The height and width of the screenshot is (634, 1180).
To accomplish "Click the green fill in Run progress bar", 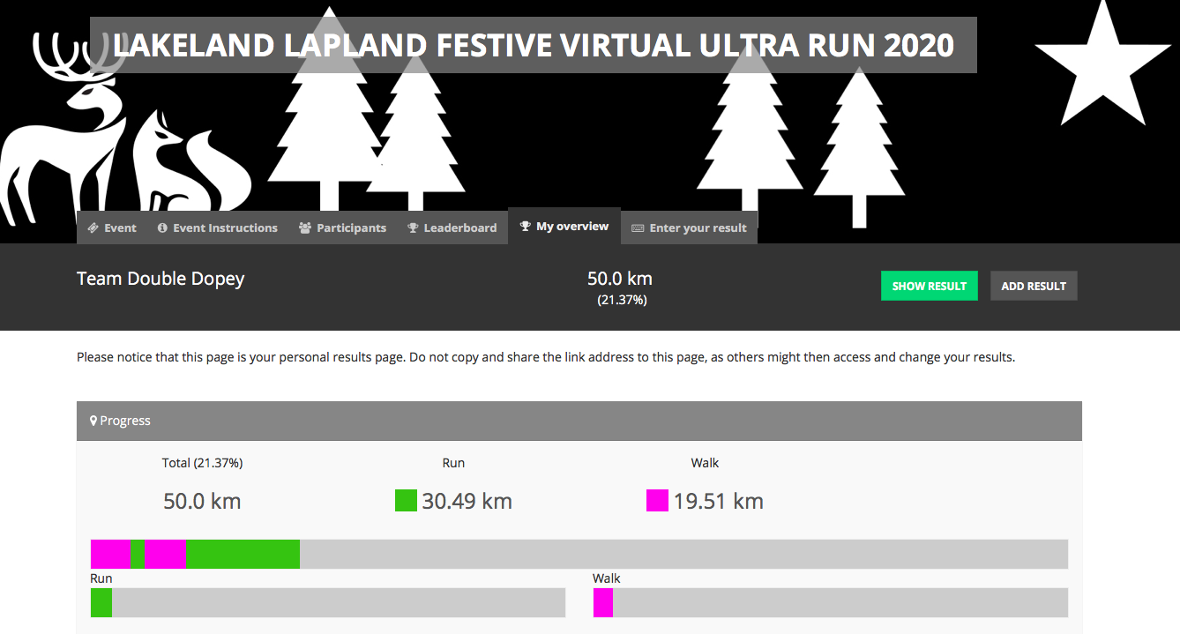I will 101,602.
